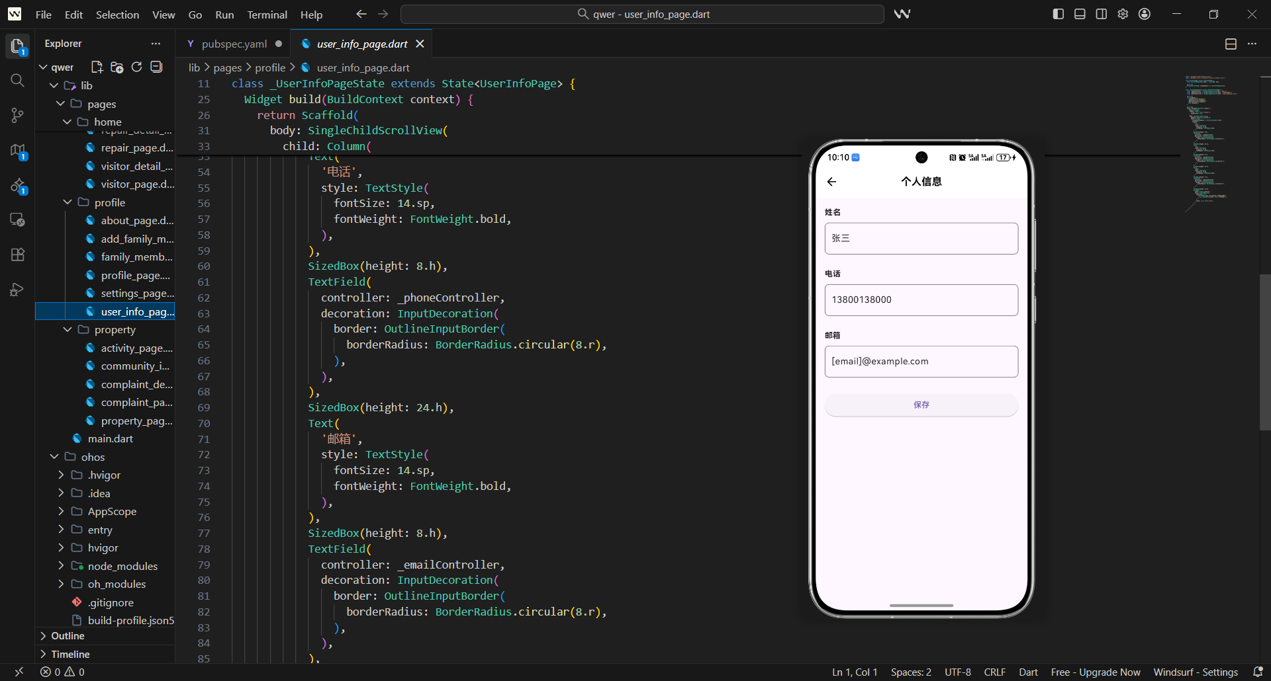Expand the AppScope folder
This screenshot has height=681, width=1271.
pyautogui.click(x=61, y=511)
